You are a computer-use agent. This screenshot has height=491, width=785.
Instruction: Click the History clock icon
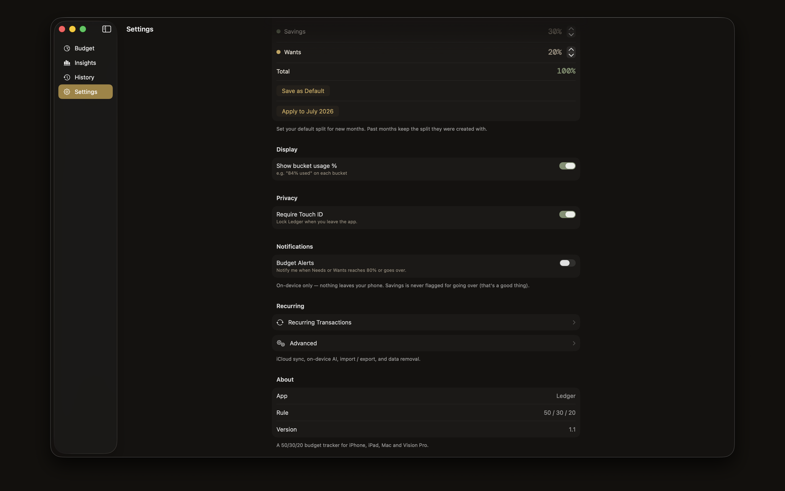click(67, 77)
